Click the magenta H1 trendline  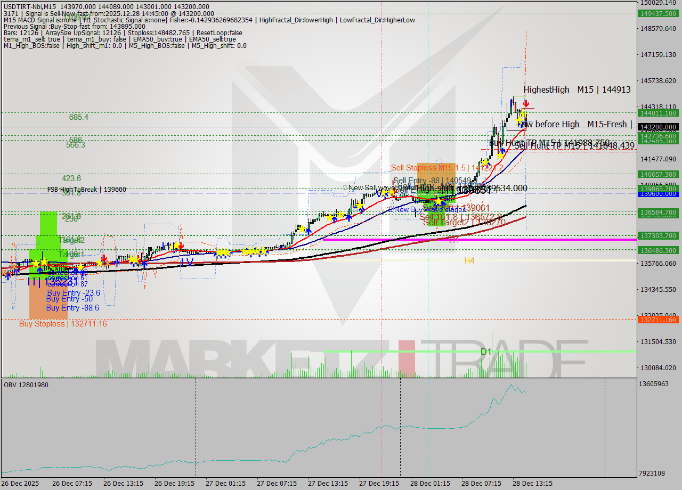(x=480, y=240)
